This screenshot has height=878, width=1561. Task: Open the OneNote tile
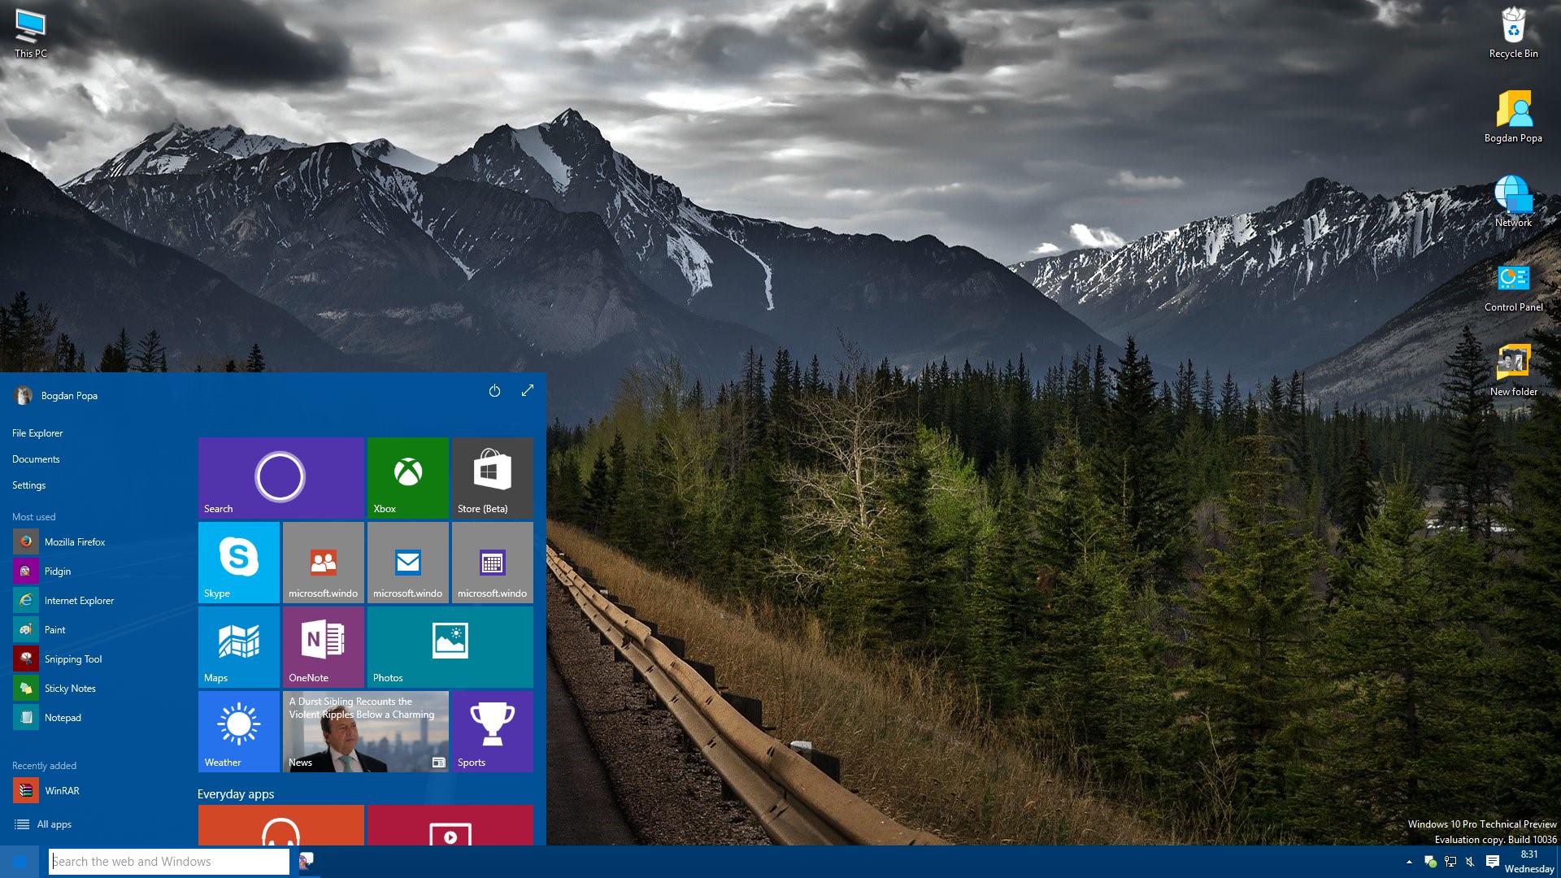pos(323,646)
